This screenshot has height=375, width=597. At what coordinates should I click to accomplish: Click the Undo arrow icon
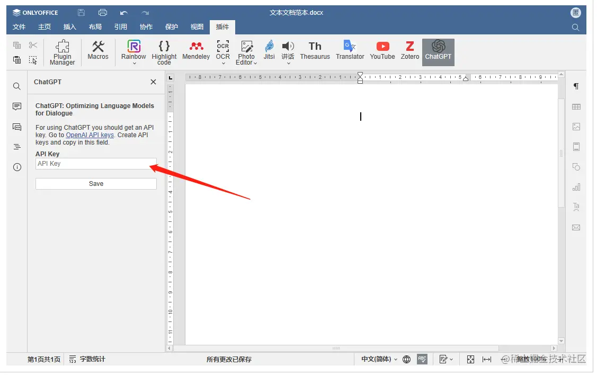click(x=124, y=13)
